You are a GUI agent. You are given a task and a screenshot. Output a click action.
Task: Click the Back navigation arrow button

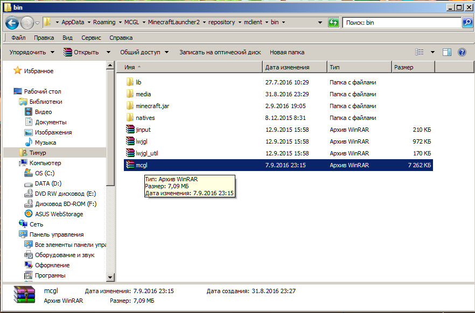12,23
